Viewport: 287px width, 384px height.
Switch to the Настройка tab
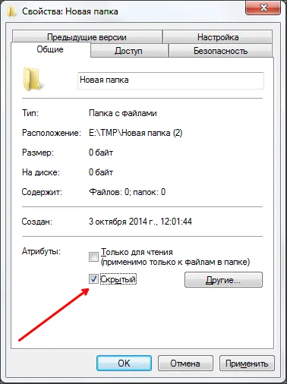218,37
